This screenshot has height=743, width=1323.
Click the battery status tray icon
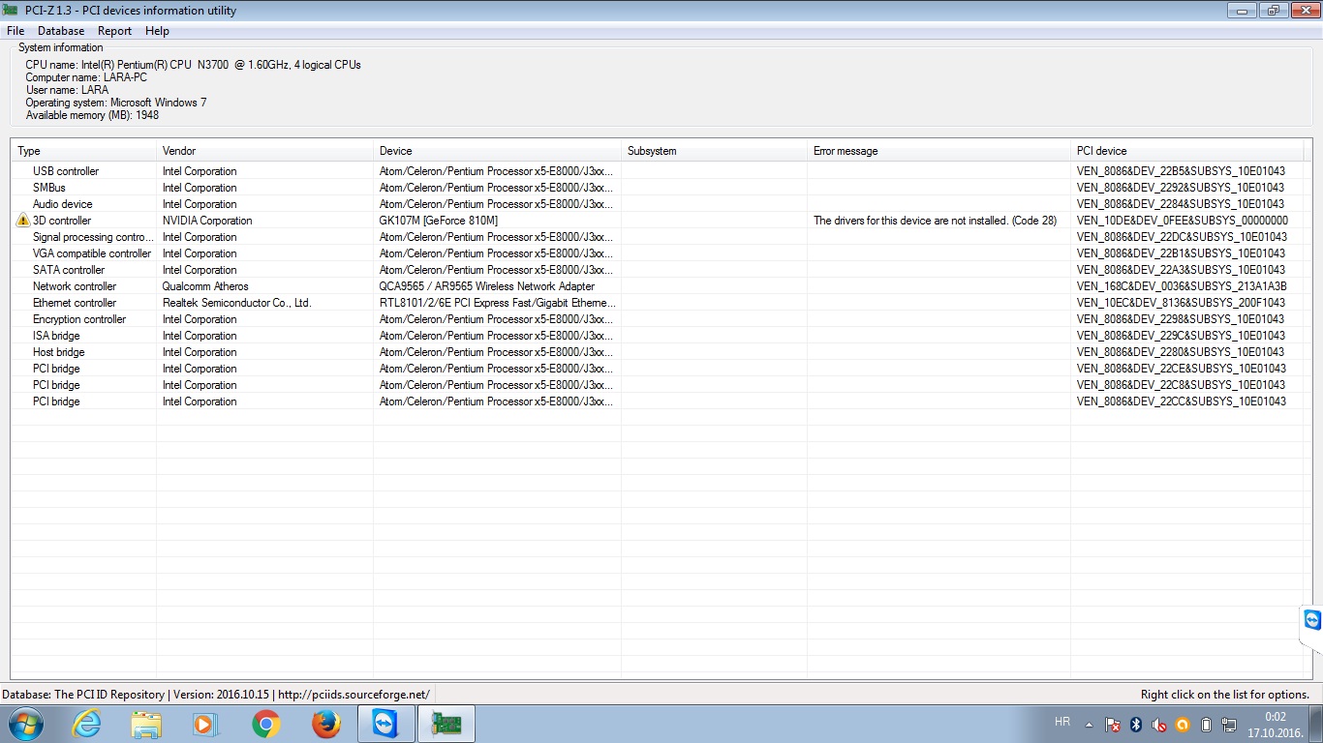[x=1206, y=724]
